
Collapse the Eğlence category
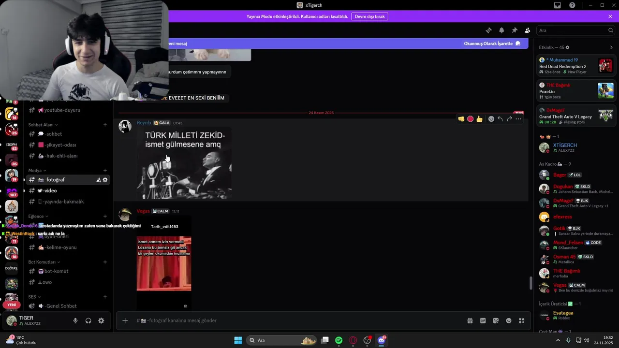pyautogui.click(x=38, y=217)
